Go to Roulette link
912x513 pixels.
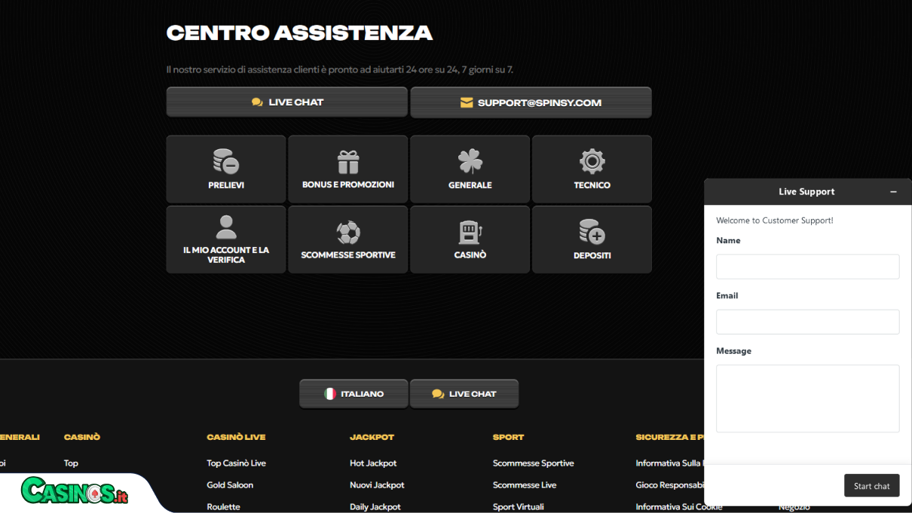223,507
